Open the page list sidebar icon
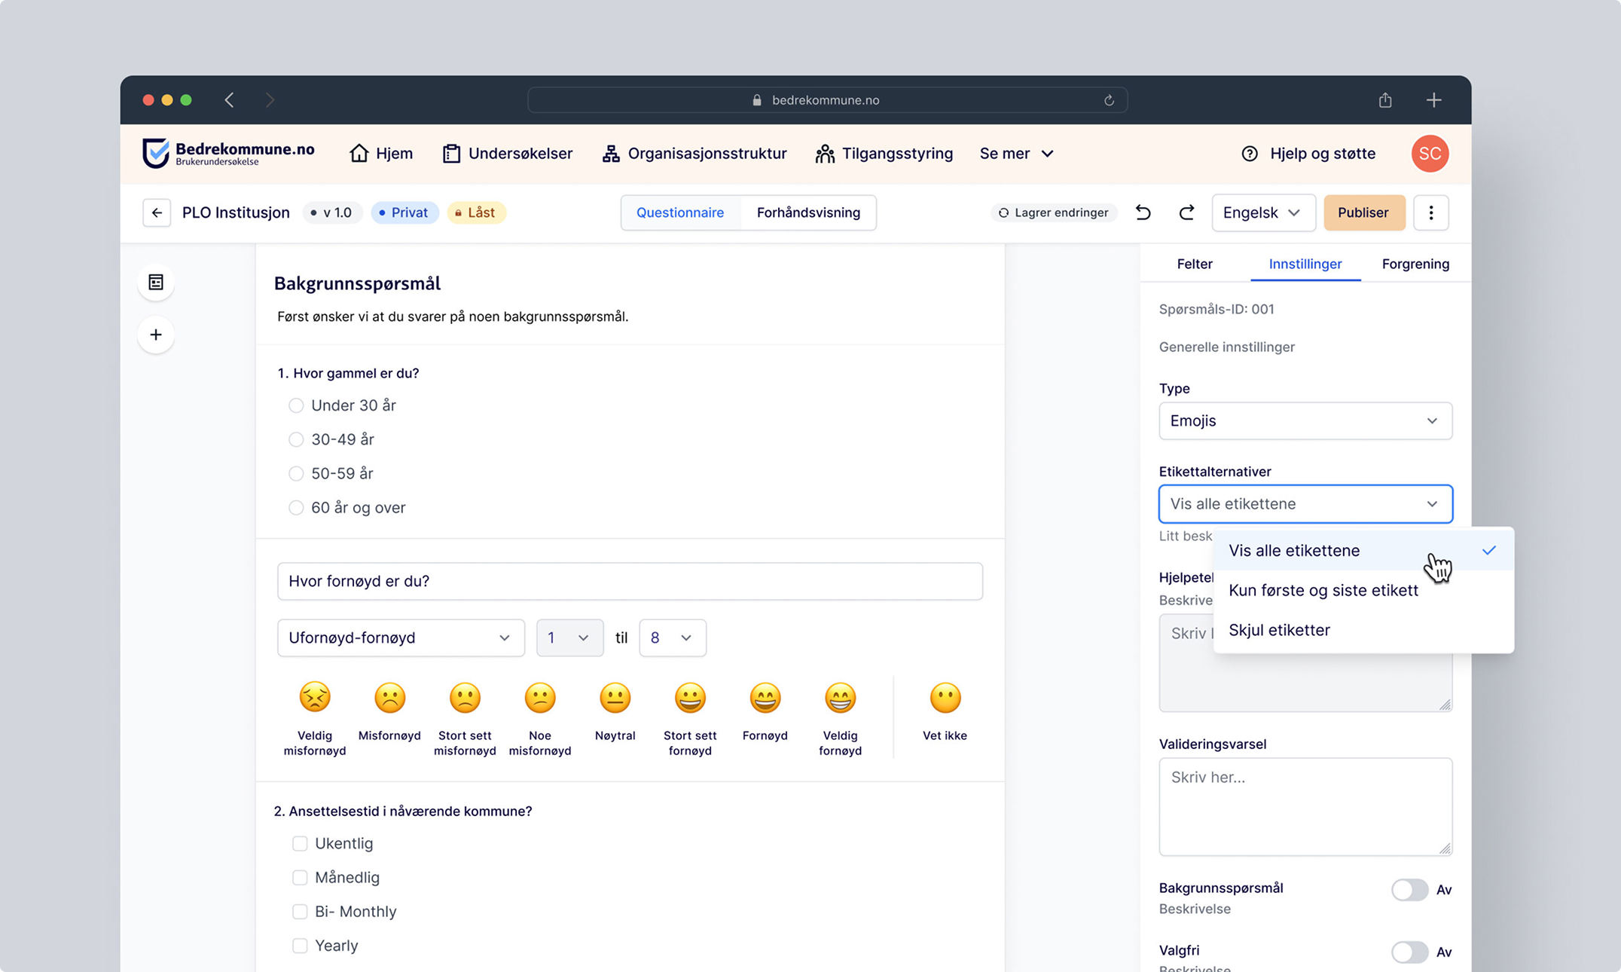The image size is (1621, 972). [x=156, y=283]
